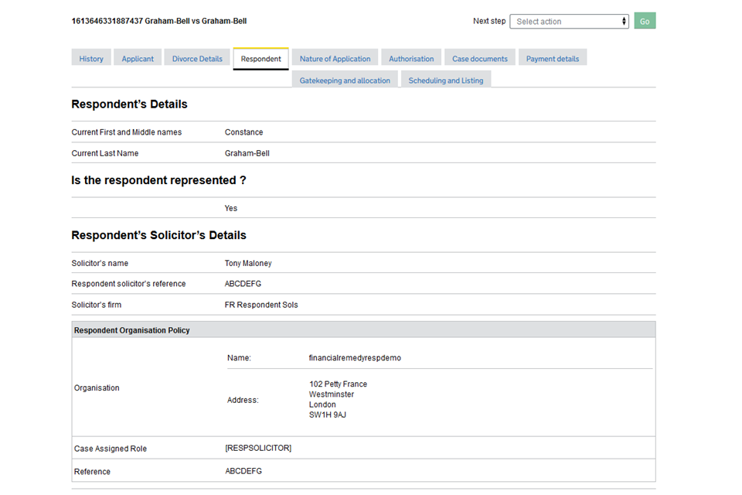The image size is (742, 495).
Task: Open the Select action dropdown
Action: (x=569, y=22)
